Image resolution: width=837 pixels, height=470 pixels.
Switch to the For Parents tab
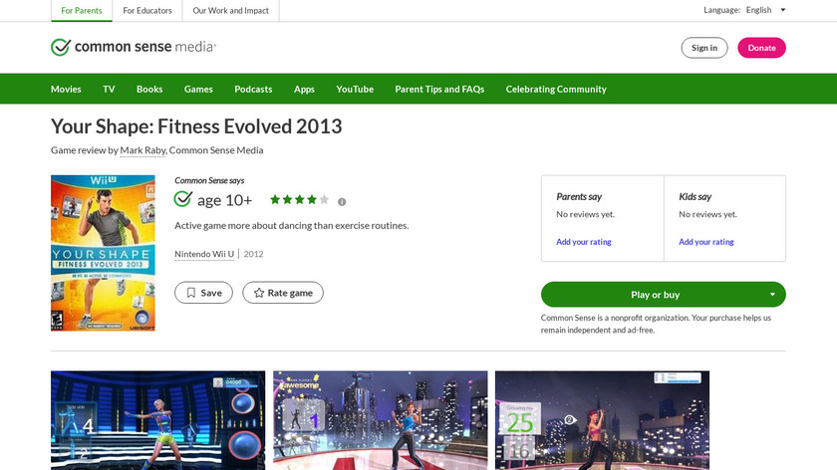pos(82,11)
